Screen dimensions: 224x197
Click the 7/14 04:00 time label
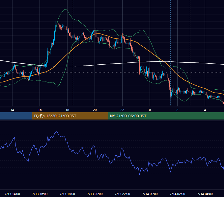[x=205, y=194]
